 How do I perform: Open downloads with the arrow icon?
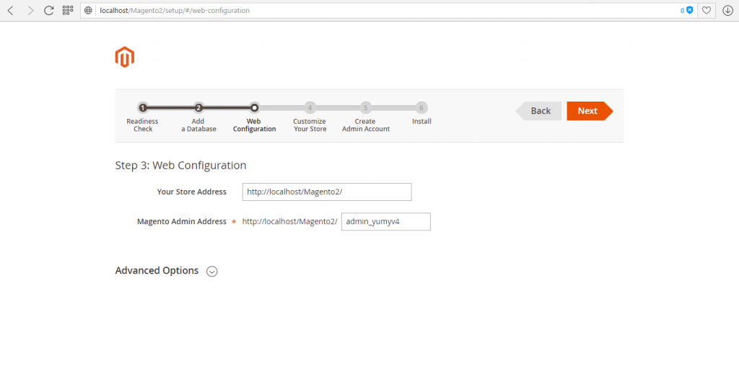click(727, 10)
